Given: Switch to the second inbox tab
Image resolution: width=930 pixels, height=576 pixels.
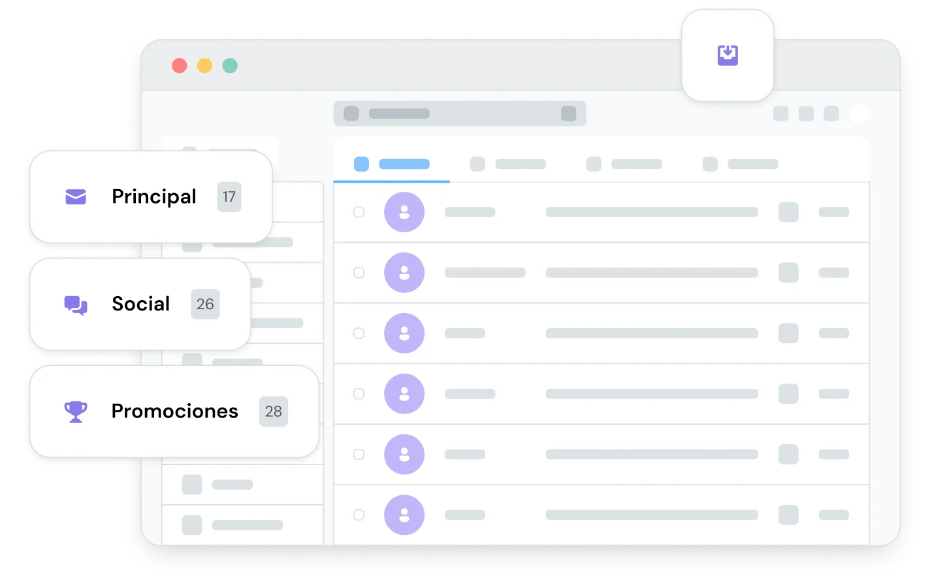Looking at the screenshot, I should pyautogui.click(x=508, y=164).
